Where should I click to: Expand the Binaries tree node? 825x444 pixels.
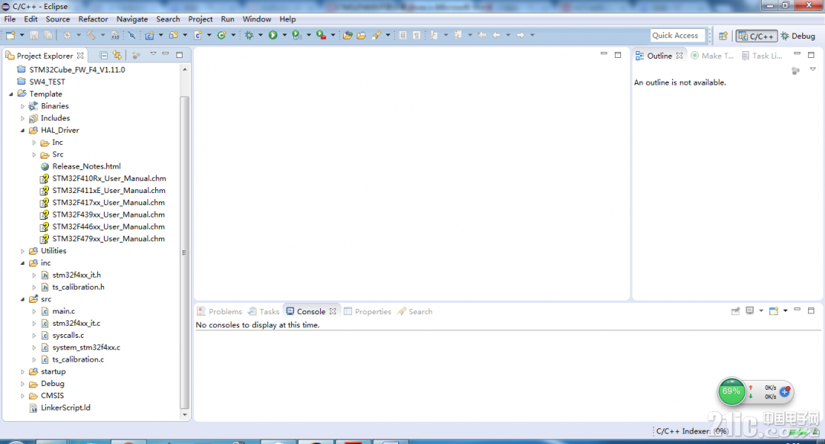click(x=23, y=106)
